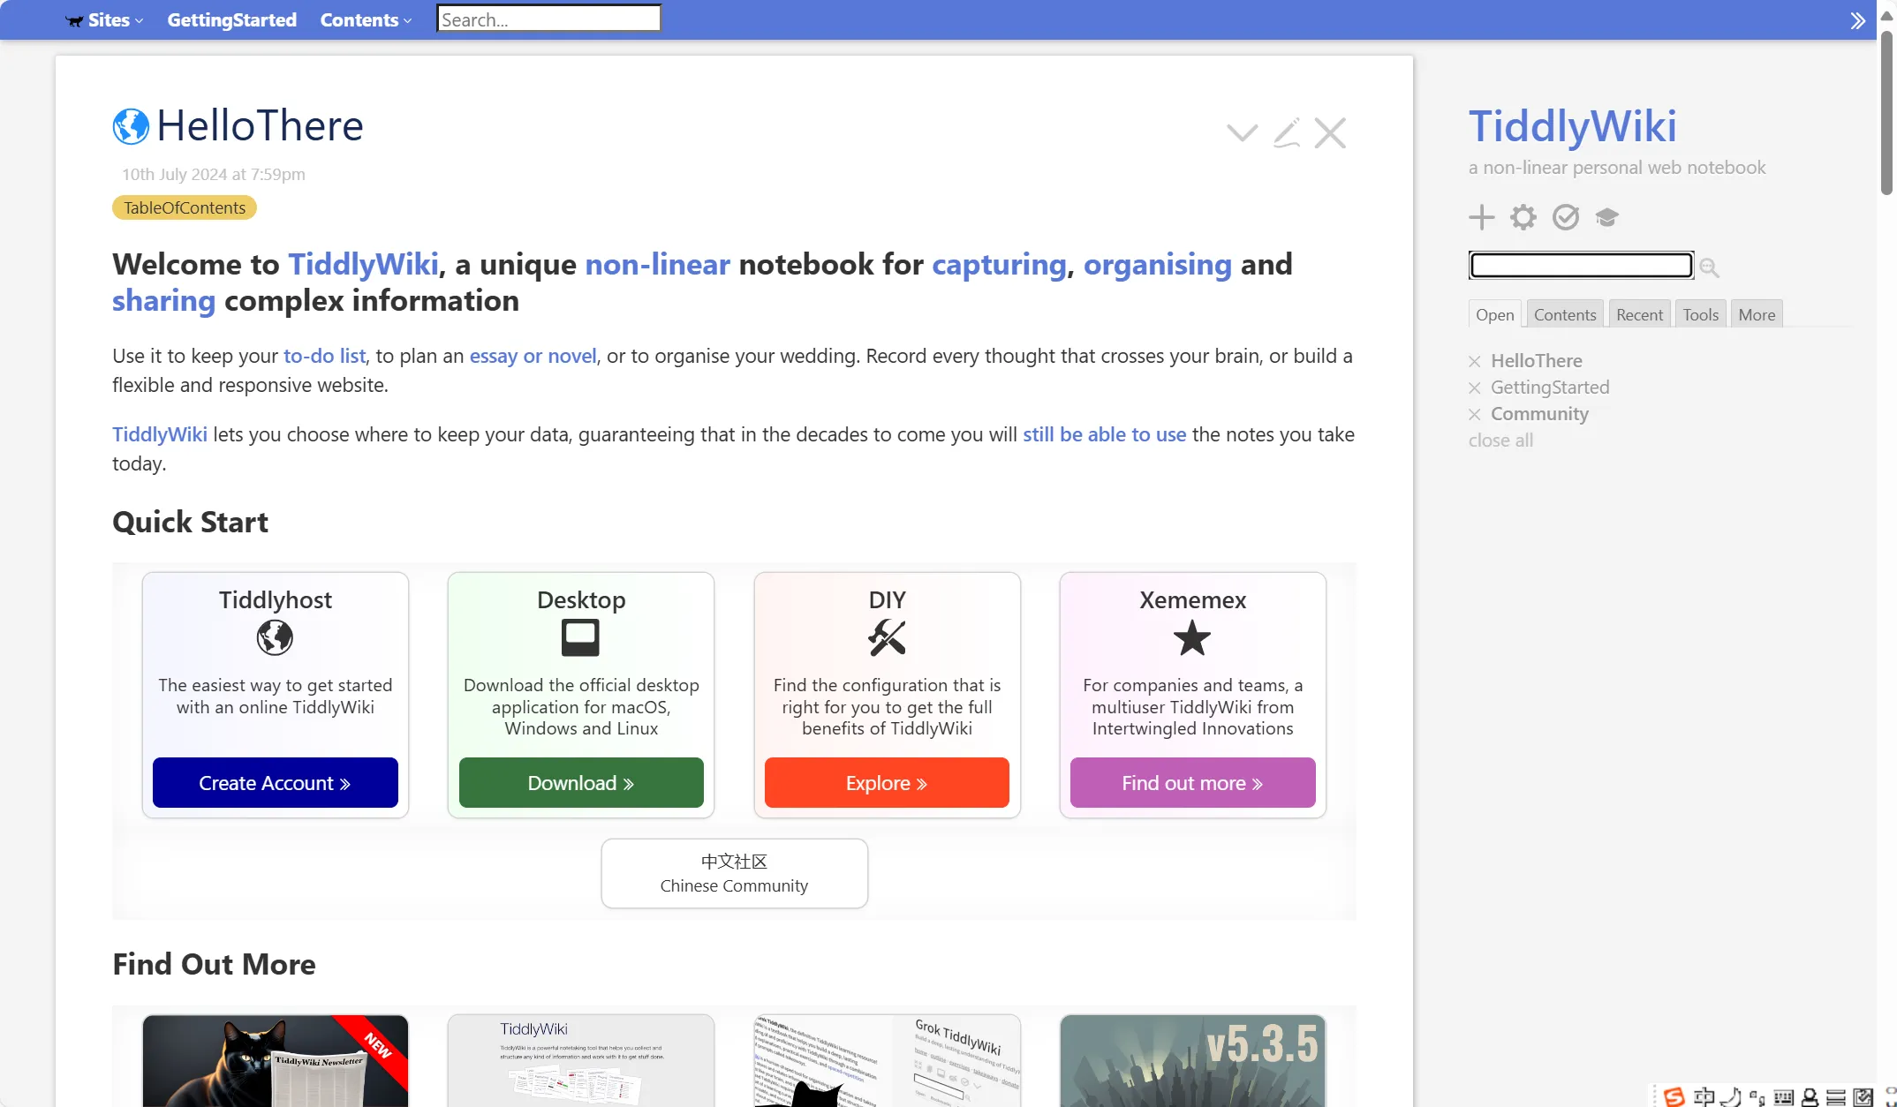Expand the Contents dropdown in the top bar
Image resolution: width=1897 pixels, height=1107 pixels.
pos(366,19)
